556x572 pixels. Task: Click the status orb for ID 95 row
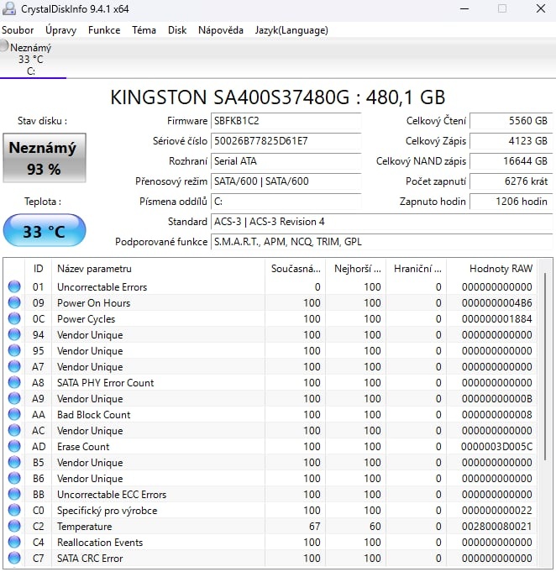[x=14, y=350]
